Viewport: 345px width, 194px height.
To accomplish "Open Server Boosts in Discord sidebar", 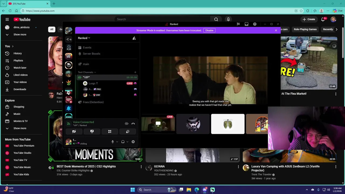I will (x=91, y=54).
